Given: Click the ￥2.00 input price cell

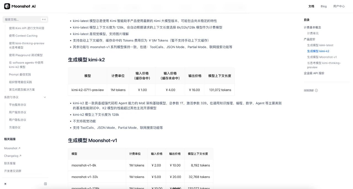Looking at the screenshot, I should click(156, 165).
